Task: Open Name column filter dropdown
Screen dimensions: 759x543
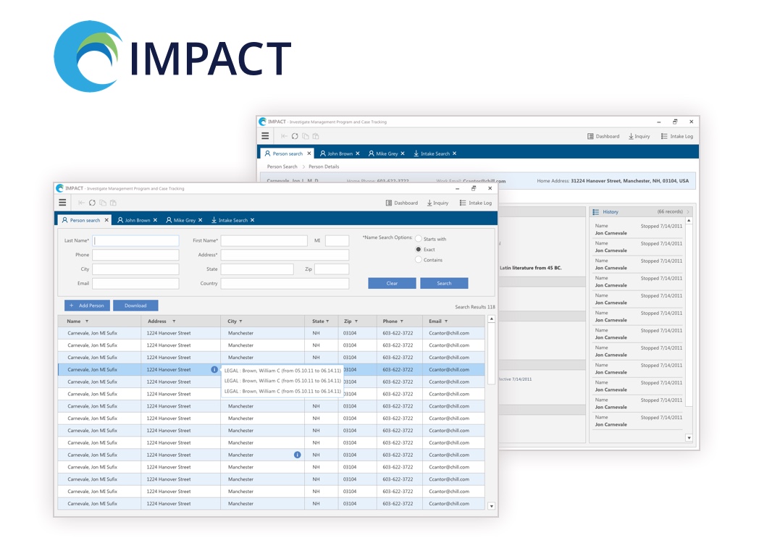Action: point(87,321)
